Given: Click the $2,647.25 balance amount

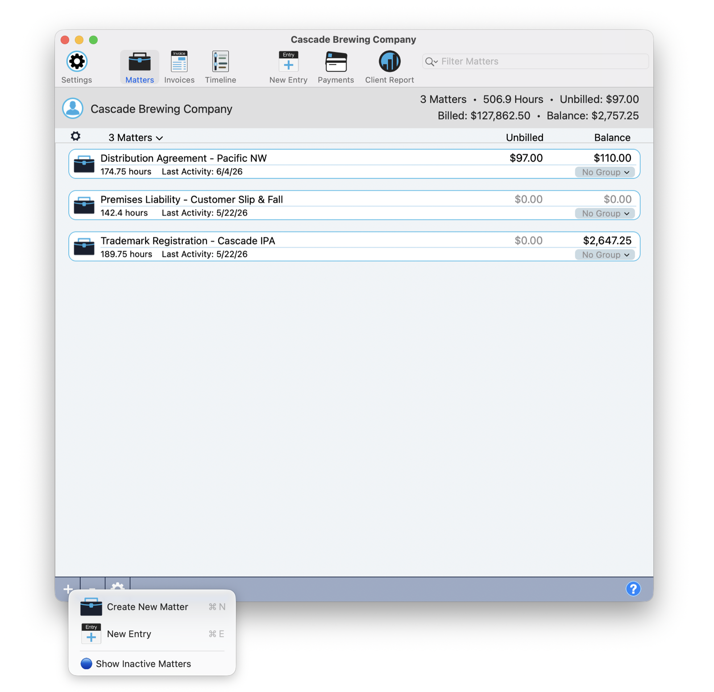Looking at the screenshot, I should coord(607,241).
